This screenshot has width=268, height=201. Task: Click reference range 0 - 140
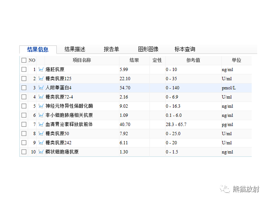pyautogui.click(x=172, y=88)
